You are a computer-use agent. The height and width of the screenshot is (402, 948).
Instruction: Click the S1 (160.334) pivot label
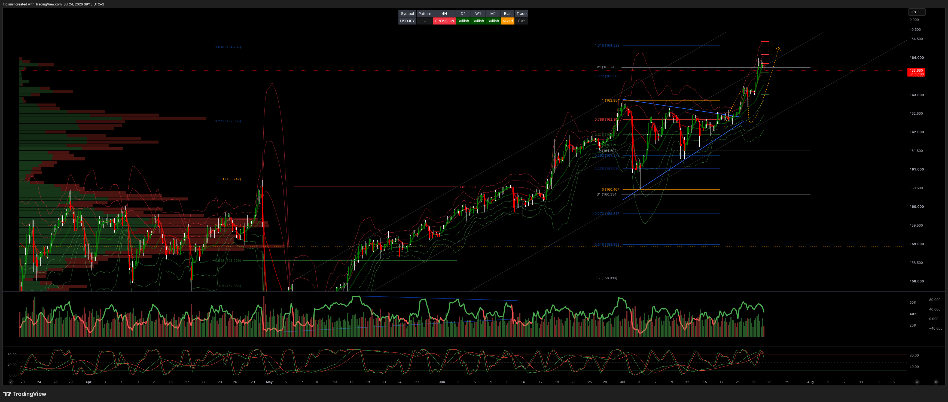click(607, 194)
